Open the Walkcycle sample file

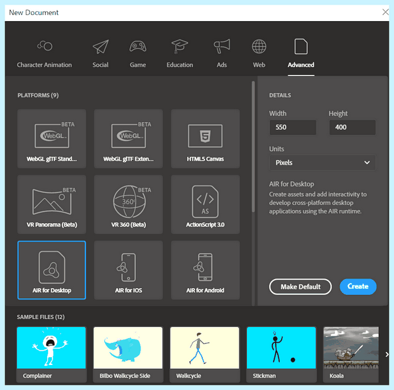(x=205, y=355)
